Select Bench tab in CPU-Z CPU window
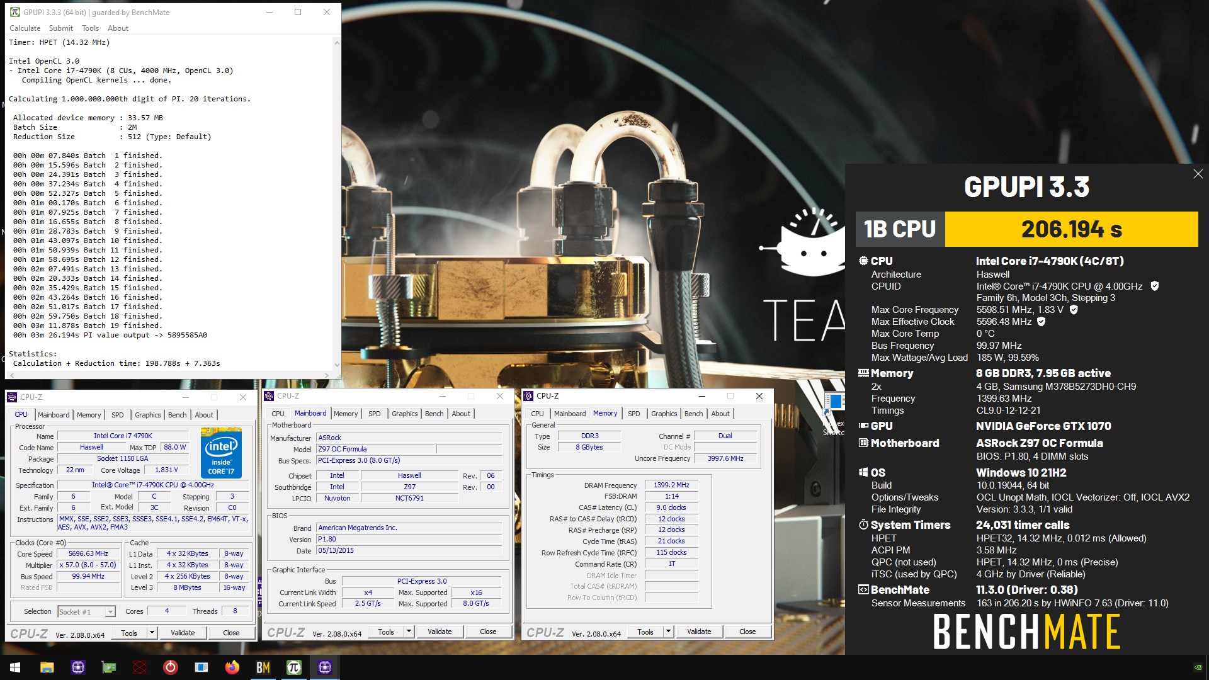This screenshot has height=680, width=1209. (x=178, y=415)
